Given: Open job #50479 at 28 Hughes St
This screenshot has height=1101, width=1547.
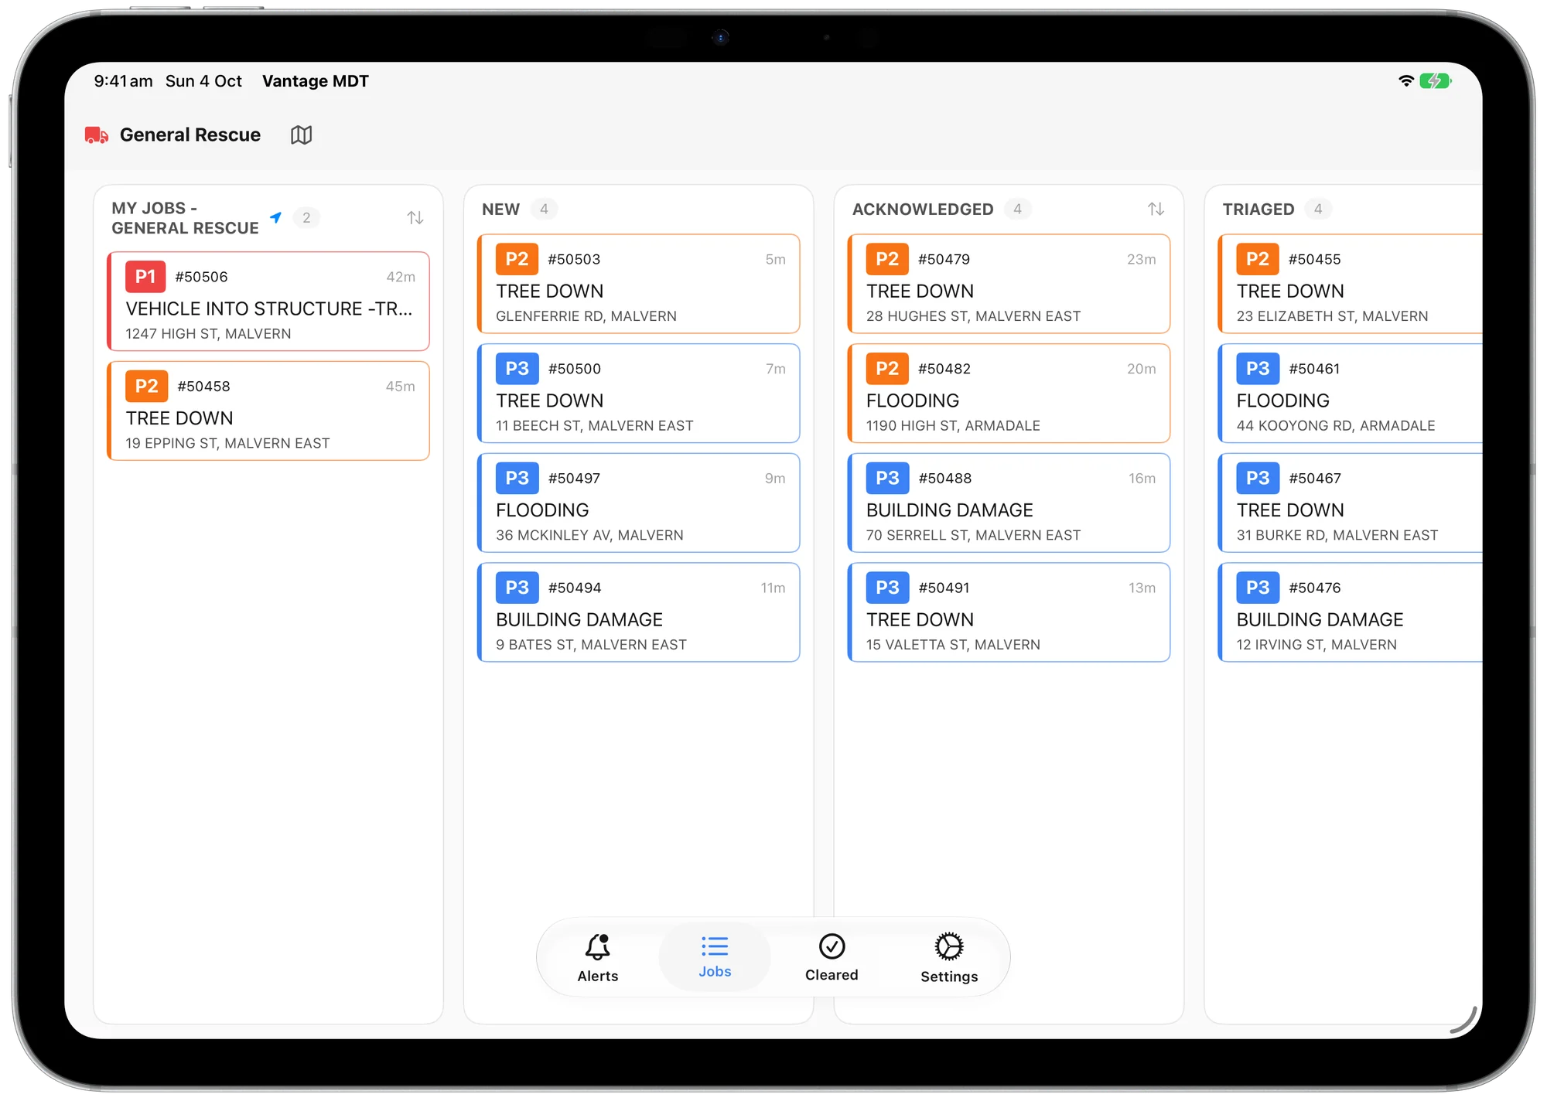Looking at the screenshot, I should [1009, 284].
